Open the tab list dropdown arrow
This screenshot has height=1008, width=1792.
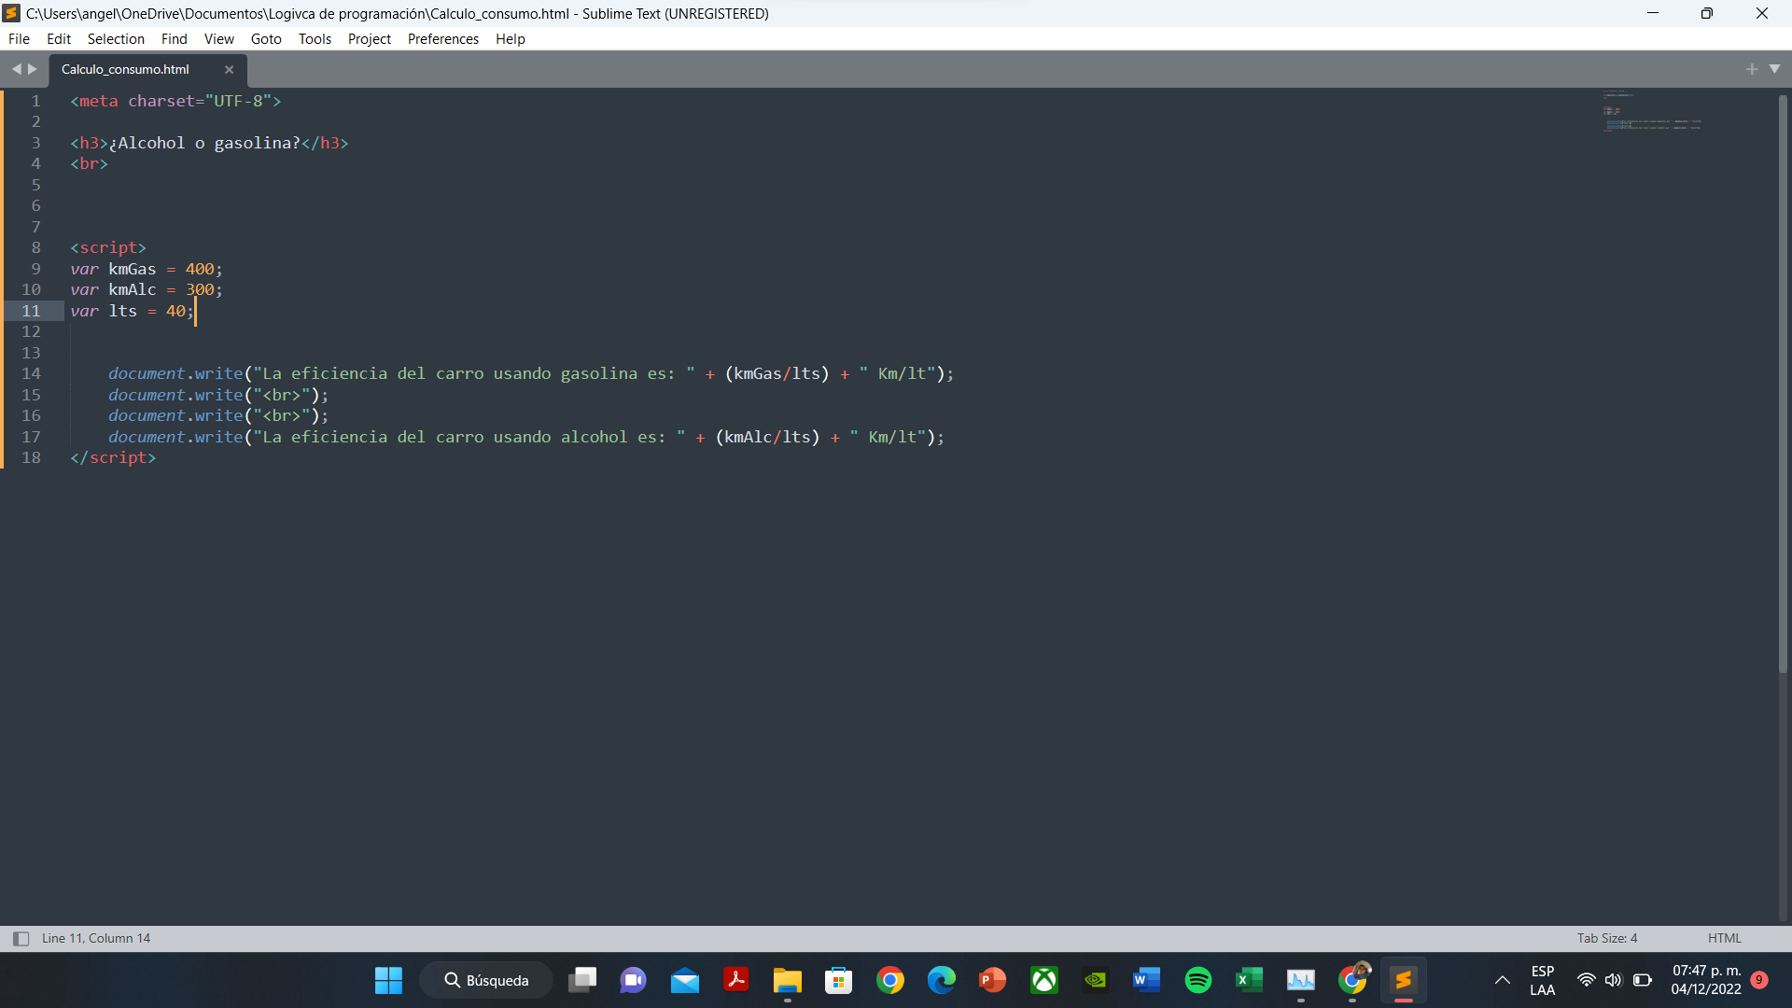1774,69
